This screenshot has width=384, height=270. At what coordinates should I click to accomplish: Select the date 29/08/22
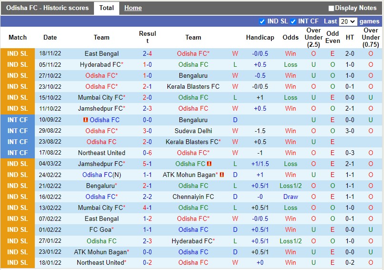pyautogui.click(x=50, y=131)
